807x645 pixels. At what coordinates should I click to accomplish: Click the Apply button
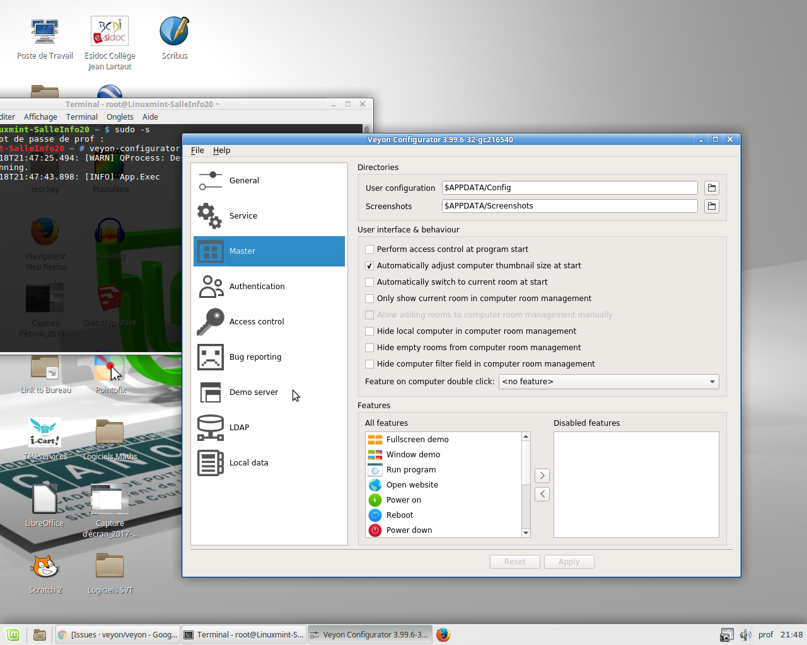click(x=569, y=561)
